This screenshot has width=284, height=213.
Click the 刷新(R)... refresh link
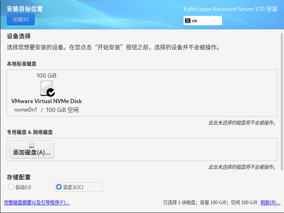click(x=270, y=202)
